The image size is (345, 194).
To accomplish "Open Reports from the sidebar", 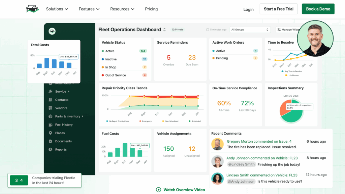I will [x=60, y=149].
